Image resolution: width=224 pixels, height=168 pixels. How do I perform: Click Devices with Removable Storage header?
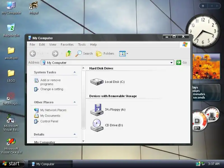(x=113, y=96)
